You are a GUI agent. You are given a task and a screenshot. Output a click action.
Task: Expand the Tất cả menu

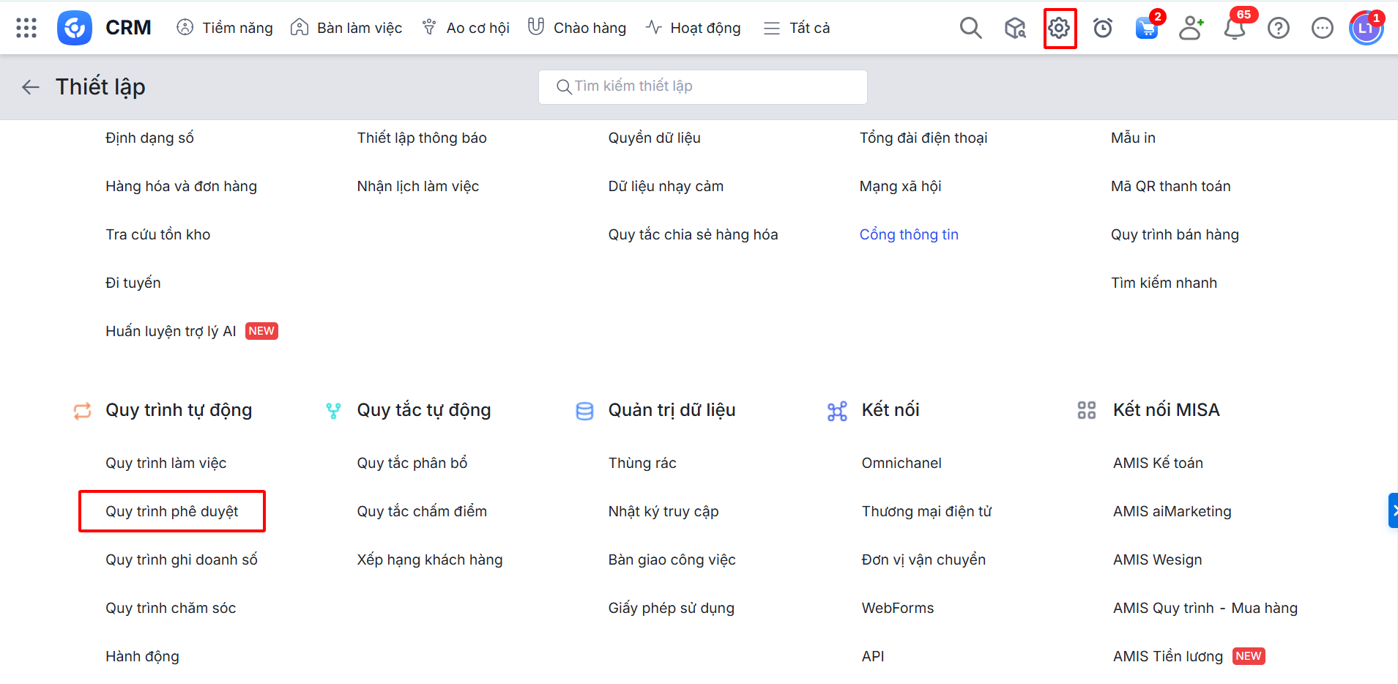tap(797, 28)
